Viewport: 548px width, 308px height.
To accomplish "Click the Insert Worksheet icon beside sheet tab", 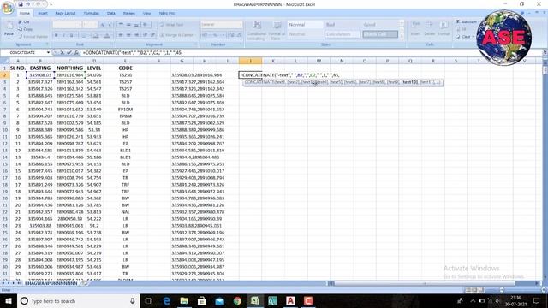I will [x=85, y=283].
